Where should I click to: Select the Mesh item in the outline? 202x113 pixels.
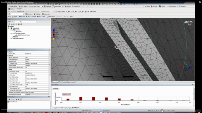16,37
